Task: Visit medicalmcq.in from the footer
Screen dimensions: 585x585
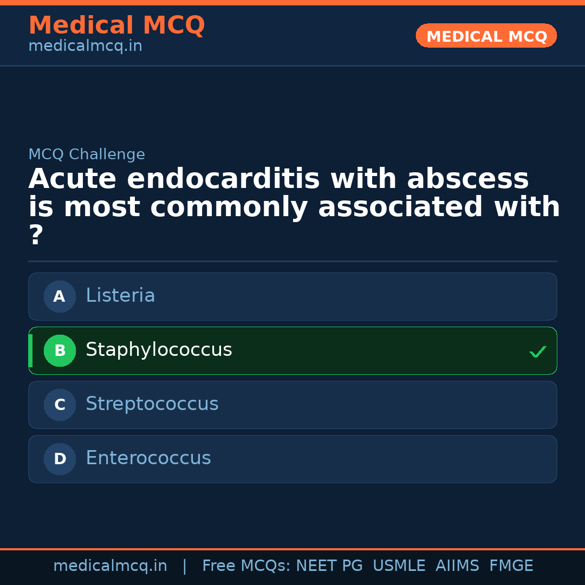Action: [110, 565]
